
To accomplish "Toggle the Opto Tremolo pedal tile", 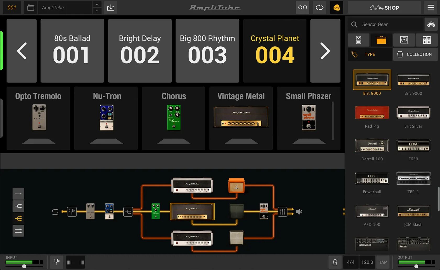I will click(38, 118).
